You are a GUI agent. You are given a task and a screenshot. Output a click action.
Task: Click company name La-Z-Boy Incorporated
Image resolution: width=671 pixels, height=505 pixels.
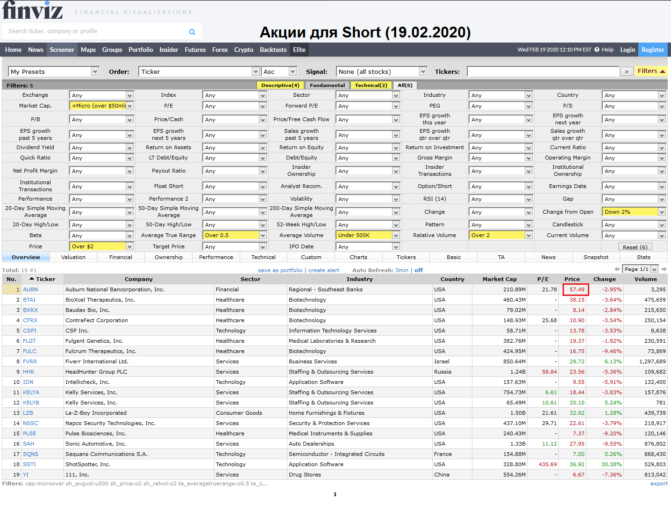(x=96, y=413)
